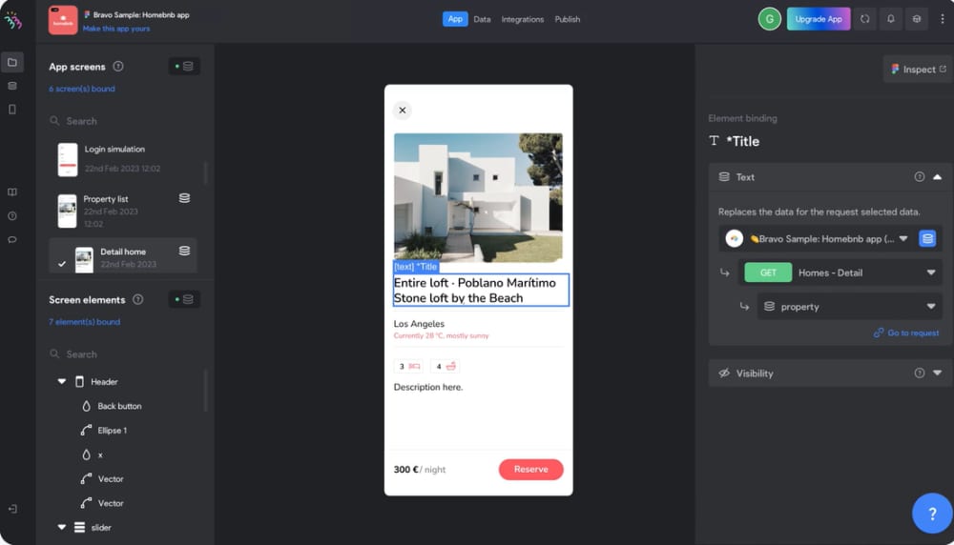Click 6 screen(s) bound link
This screenshot has width=954, height=545.
pos(81,89)
